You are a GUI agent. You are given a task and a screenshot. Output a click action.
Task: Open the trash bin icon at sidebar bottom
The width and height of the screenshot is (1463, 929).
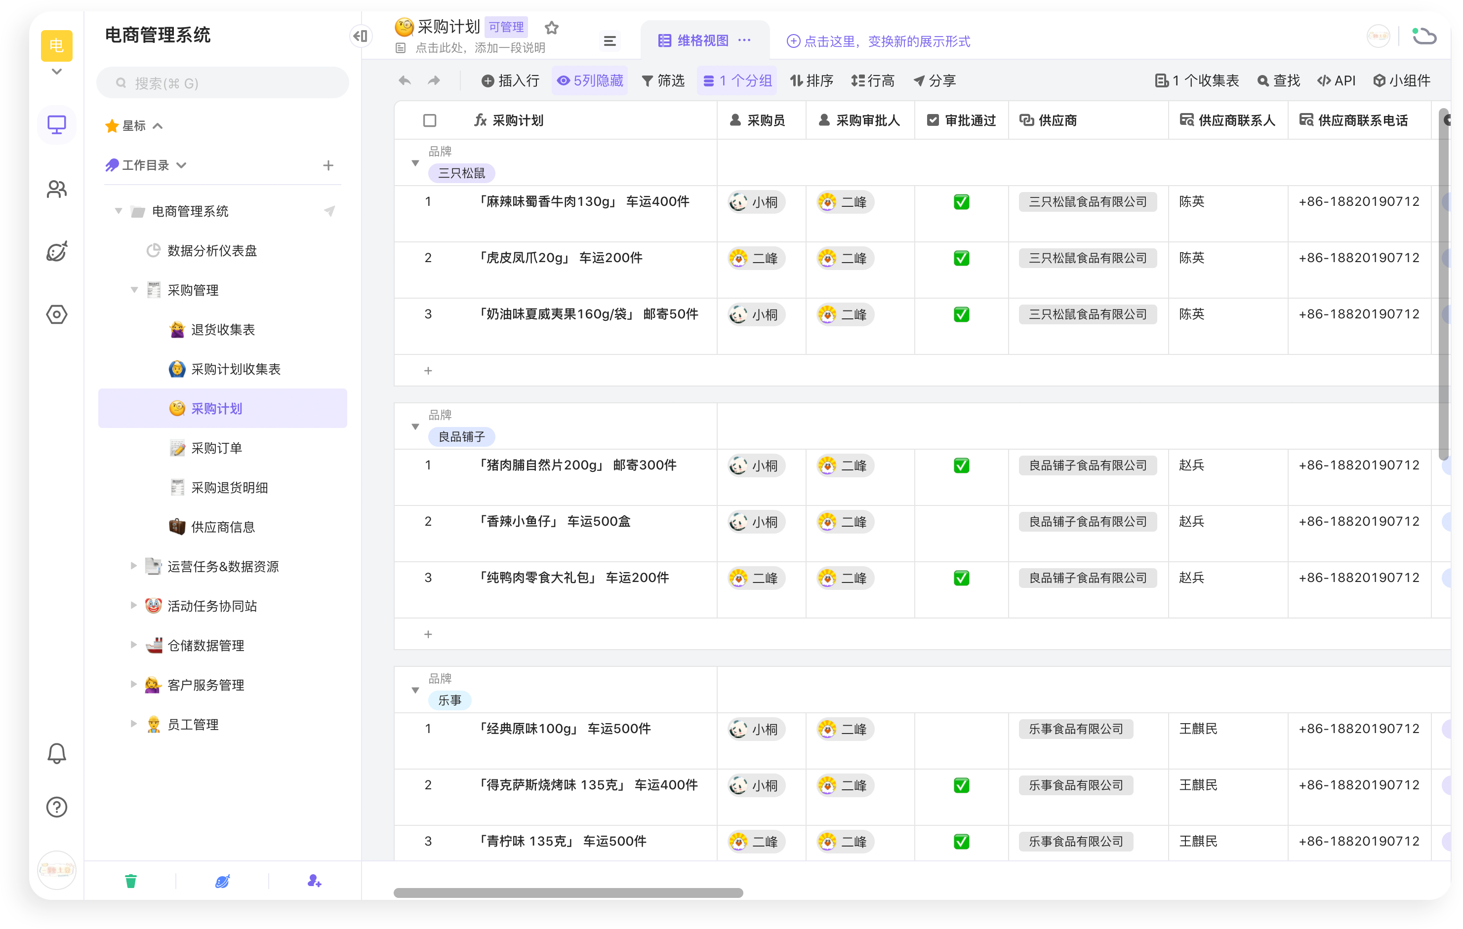click(x=130, y=881)
